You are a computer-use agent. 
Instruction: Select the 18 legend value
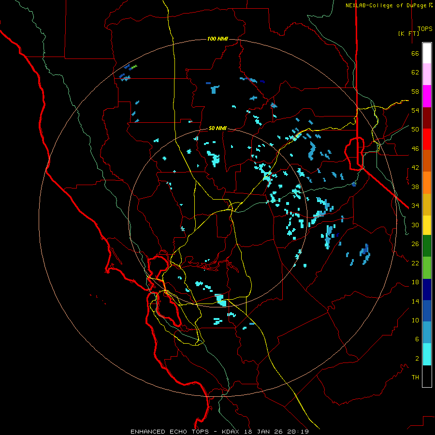pyautogui.click(x=415, y=282)
